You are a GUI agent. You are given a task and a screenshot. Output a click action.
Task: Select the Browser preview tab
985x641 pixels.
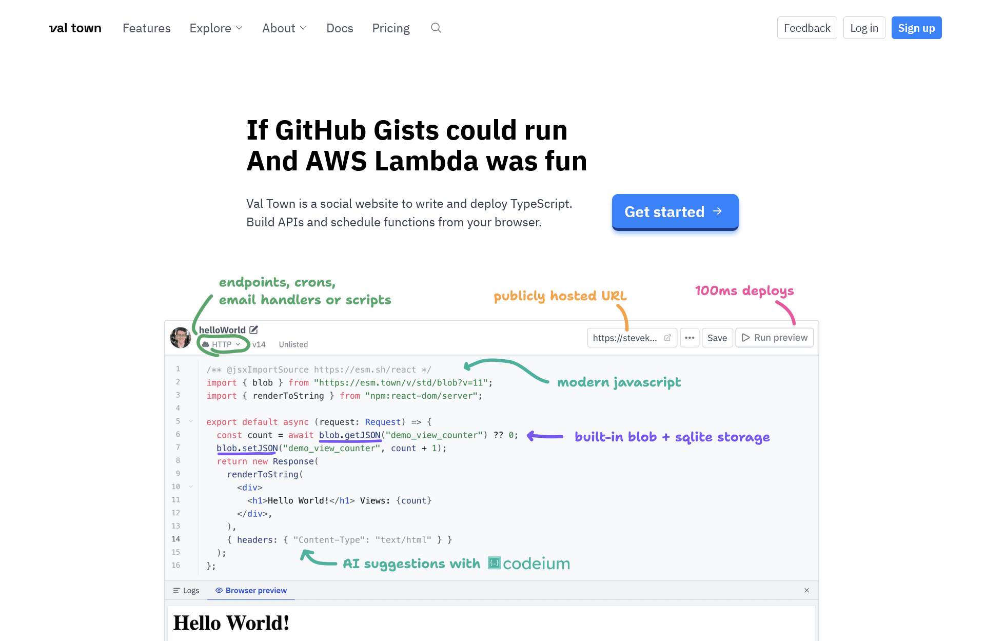point(251,590)
